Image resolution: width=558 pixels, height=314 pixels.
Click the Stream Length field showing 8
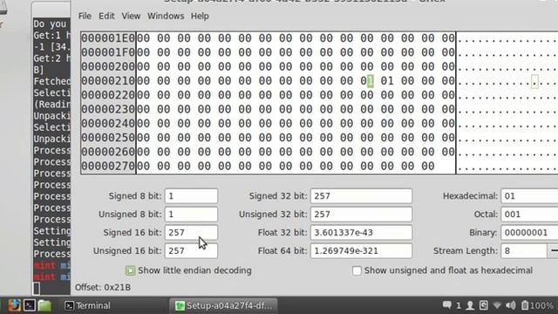pyautogui.click(x=523, y=250)
